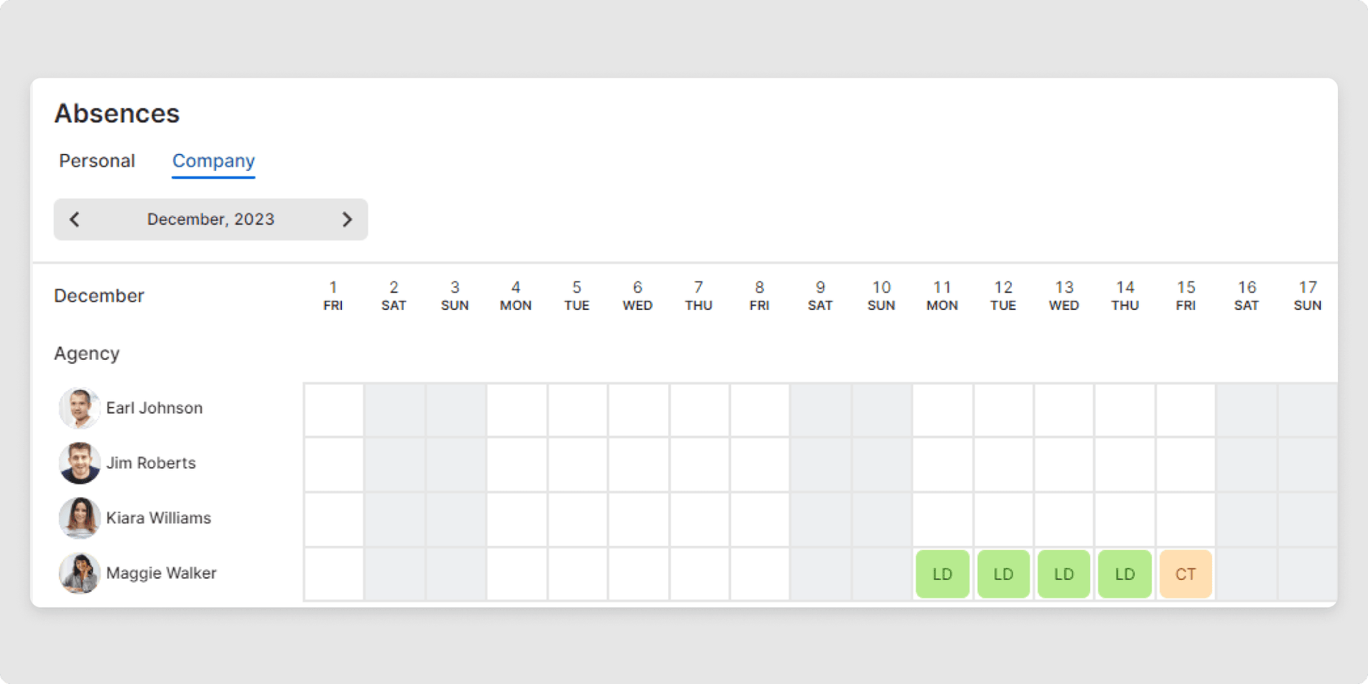Switch to the Personal tab

97,161
